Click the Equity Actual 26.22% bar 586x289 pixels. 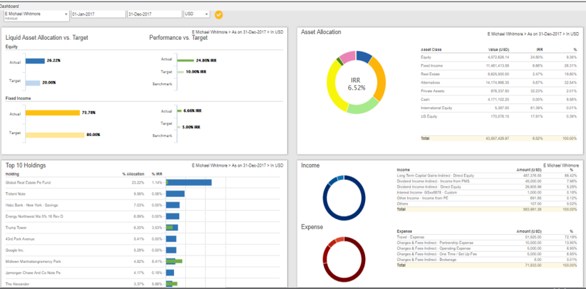[35, 60]
